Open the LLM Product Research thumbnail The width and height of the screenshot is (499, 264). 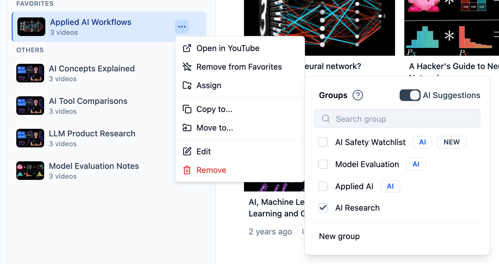point(30,138)
